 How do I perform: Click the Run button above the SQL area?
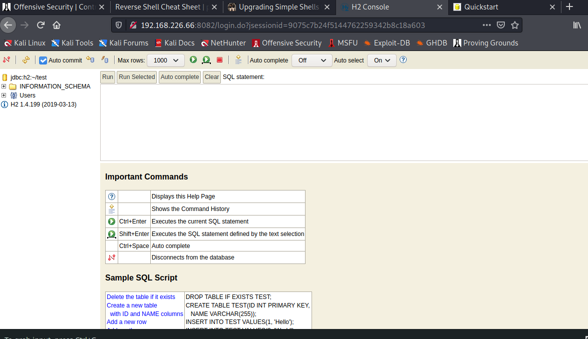point(107,76)
